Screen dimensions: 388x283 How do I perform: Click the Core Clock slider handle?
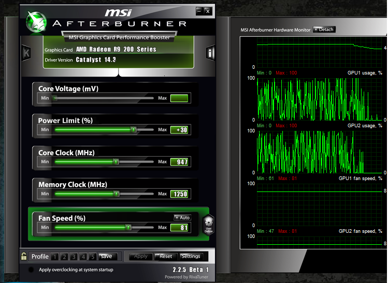click(116, 161)
